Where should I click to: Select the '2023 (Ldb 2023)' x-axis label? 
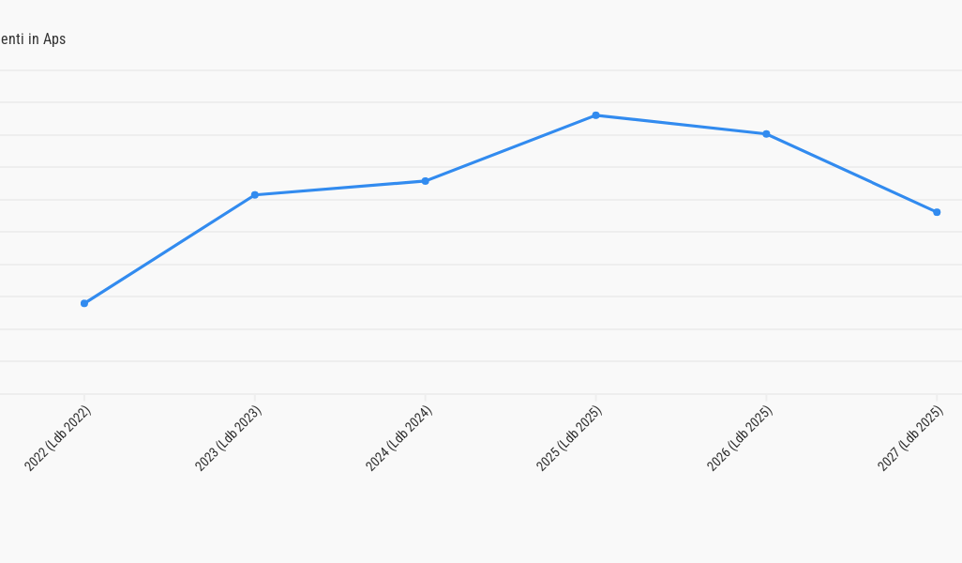[x=229, y=438]
